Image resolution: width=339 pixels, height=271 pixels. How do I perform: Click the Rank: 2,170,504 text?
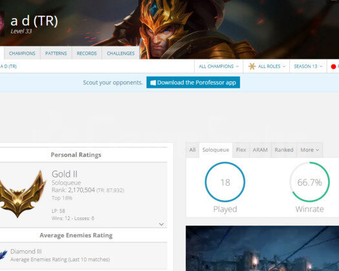point(73,190)
